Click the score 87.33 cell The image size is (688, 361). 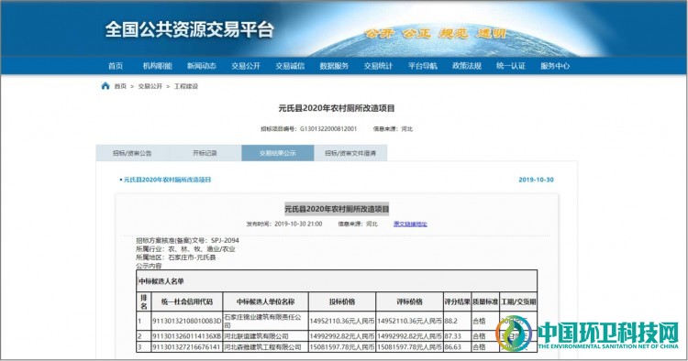point(457,336)
